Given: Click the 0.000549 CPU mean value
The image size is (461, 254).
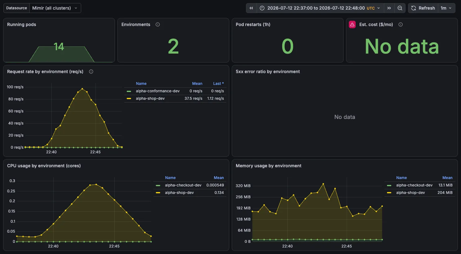Looking at the screenshot, I should pyautogui.click(x=215, y=185).
